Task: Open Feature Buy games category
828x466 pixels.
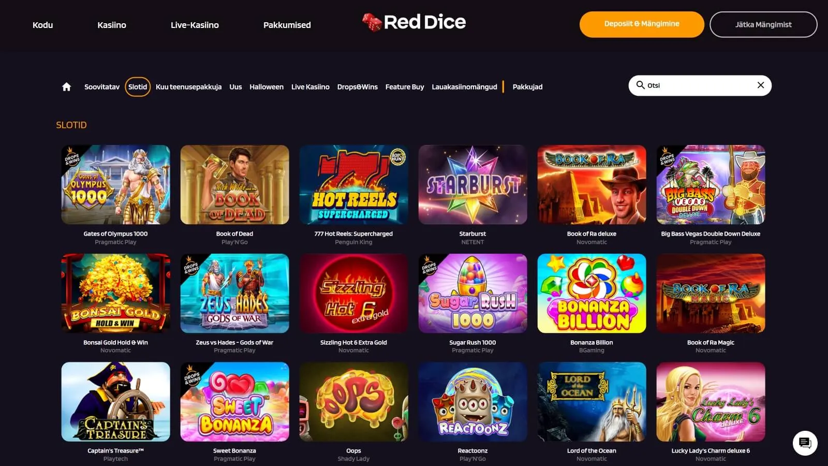Action: (405, 87)
